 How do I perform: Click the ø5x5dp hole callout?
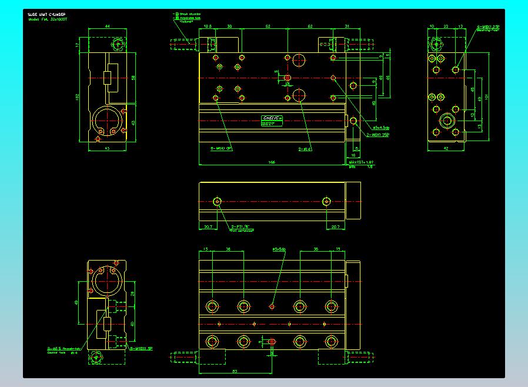(279, 249)
